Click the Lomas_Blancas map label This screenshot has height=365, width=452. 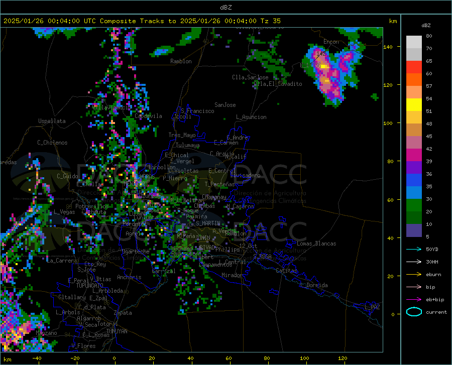point(316,244)
